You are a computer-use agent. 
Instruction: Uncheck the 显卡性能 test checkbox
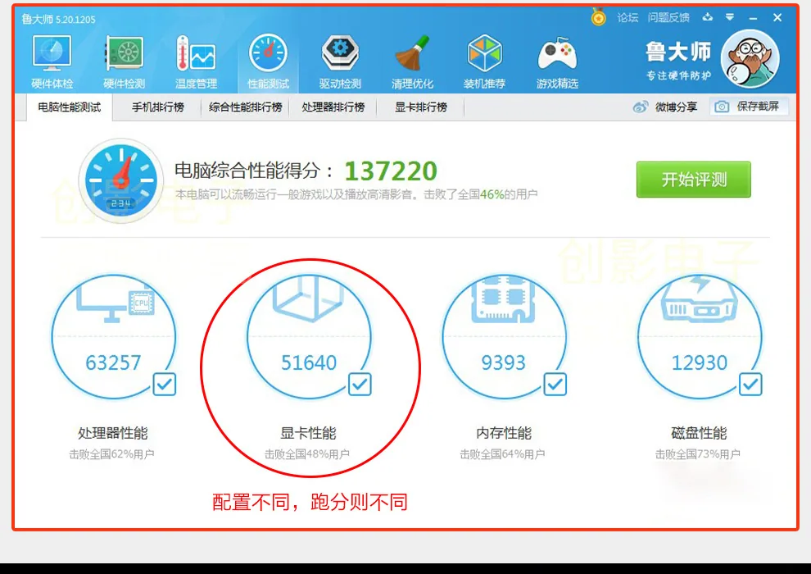click(x=360, y=385)
